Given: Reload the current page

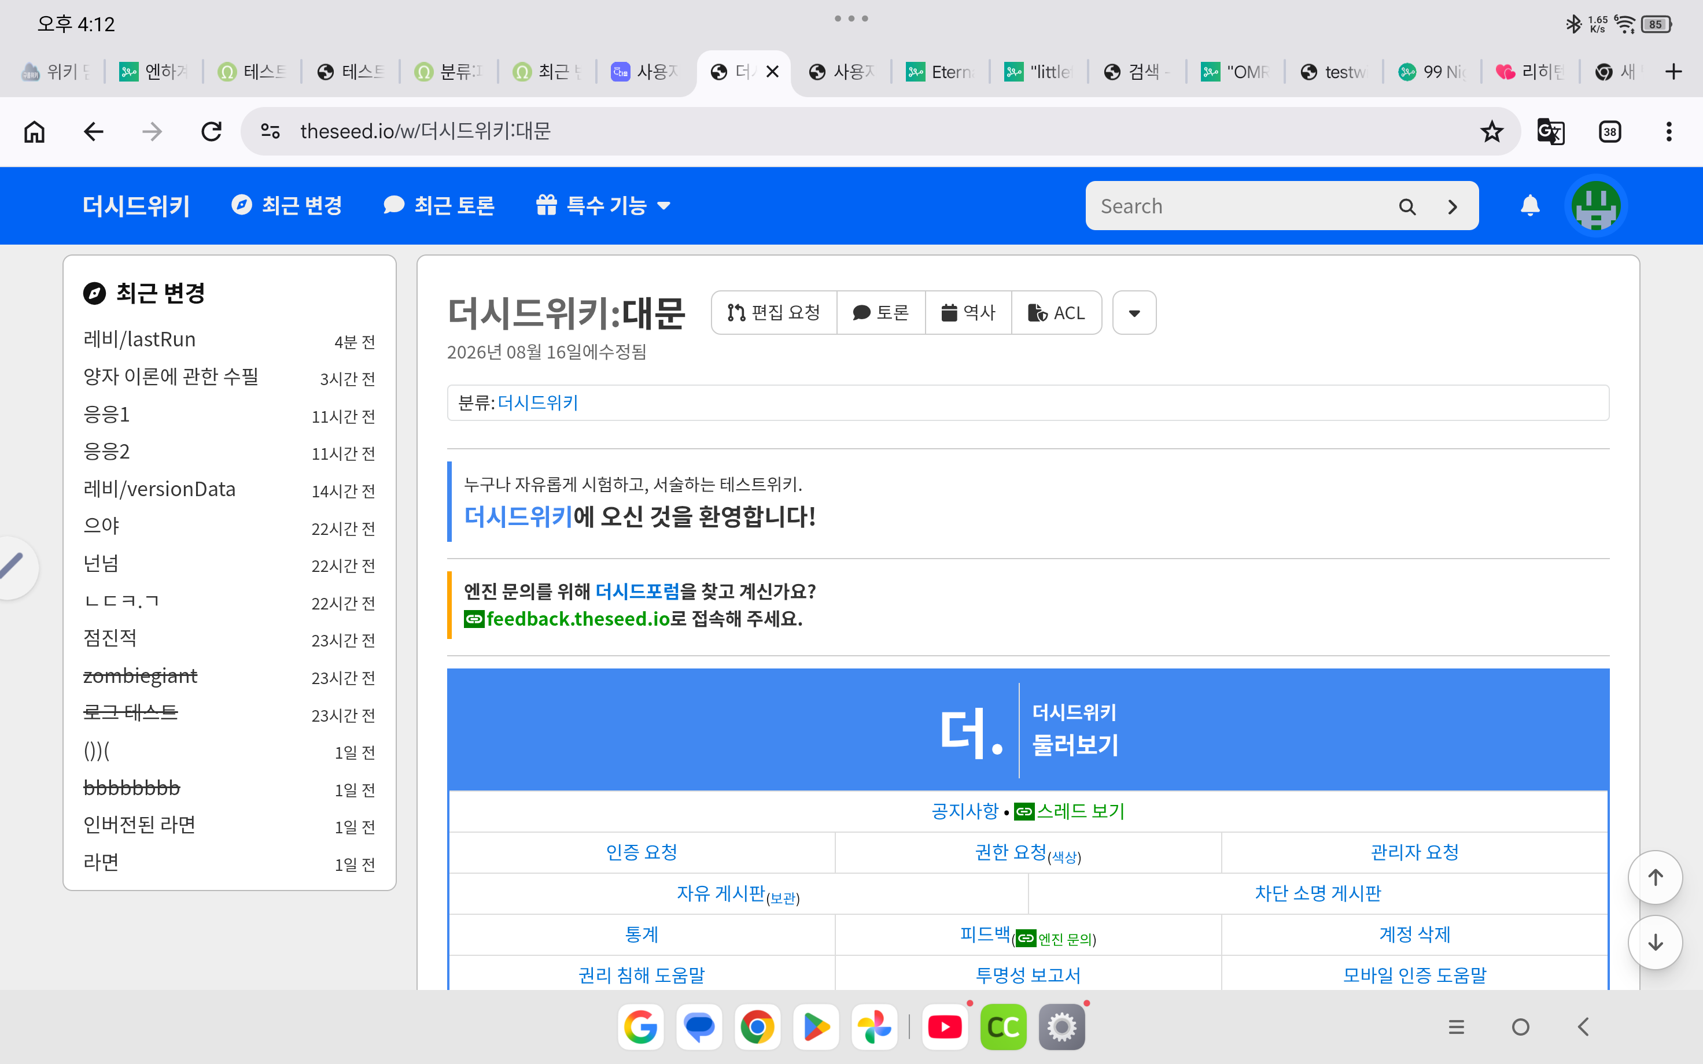Looking at the screenshot, I should click(211, 132).
